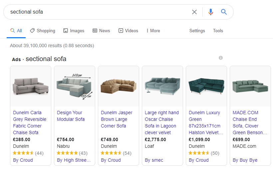Open the News tab

coord(101,31)
